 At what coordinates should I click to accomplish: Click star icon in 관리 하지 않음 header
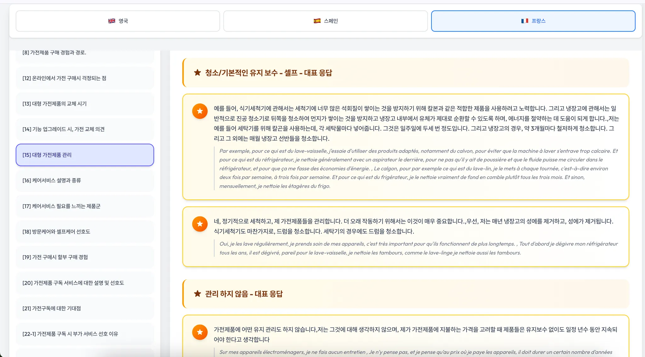tap(197, 294)
